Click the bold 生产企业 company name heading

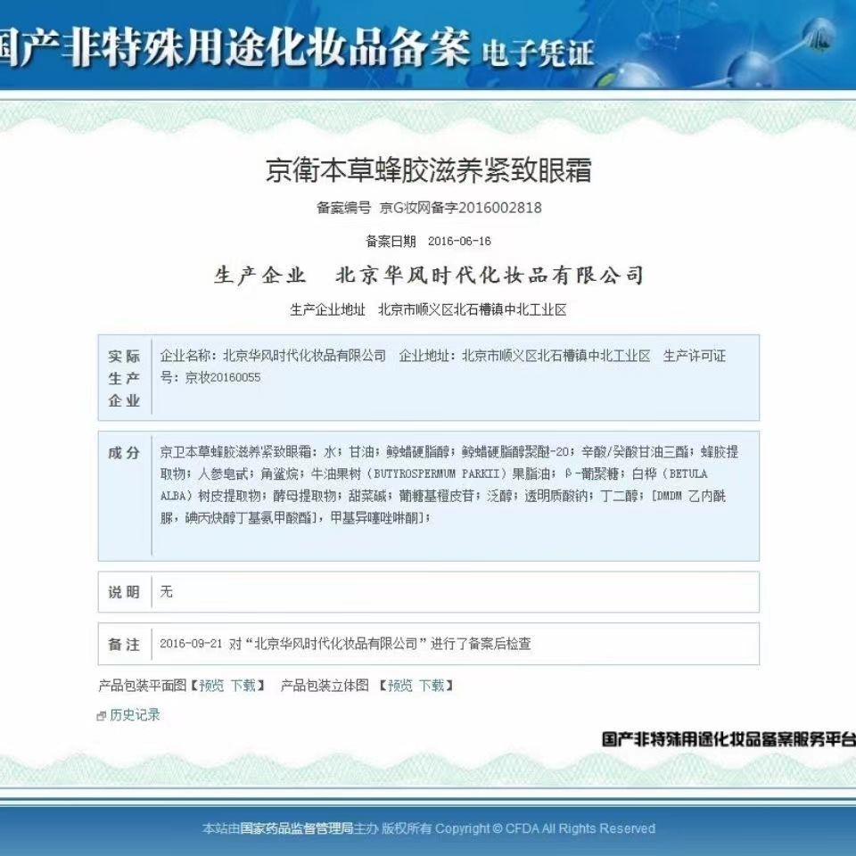(429, 276)
